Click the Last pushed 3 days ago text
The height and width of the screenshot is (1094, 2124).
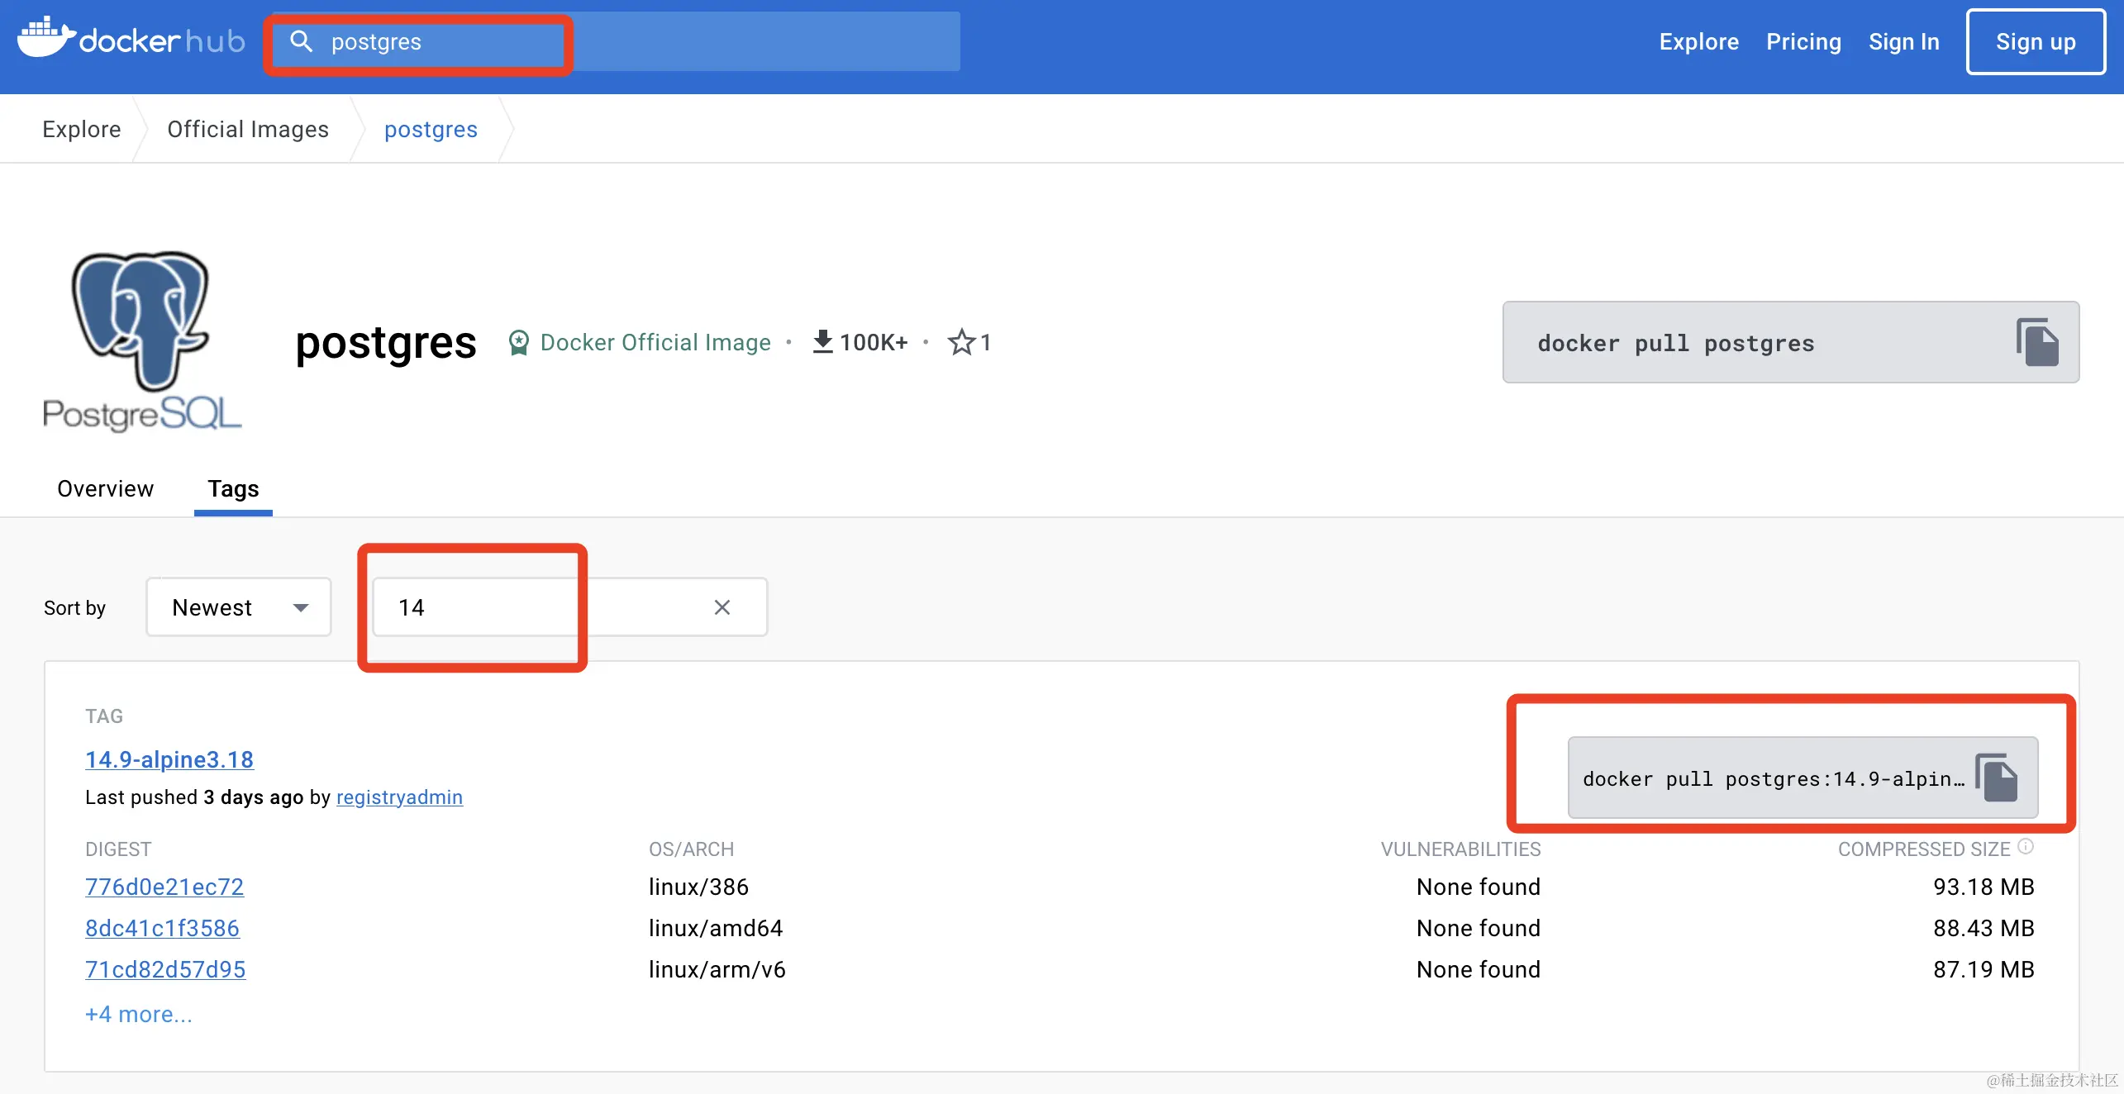coord(194,797)
